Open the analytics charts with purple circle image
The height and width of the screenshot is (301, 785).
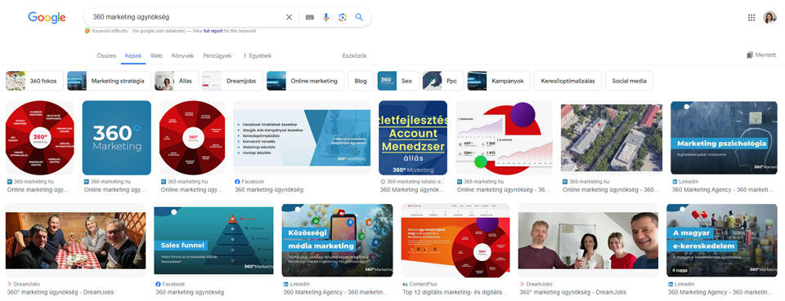point(505,138)
